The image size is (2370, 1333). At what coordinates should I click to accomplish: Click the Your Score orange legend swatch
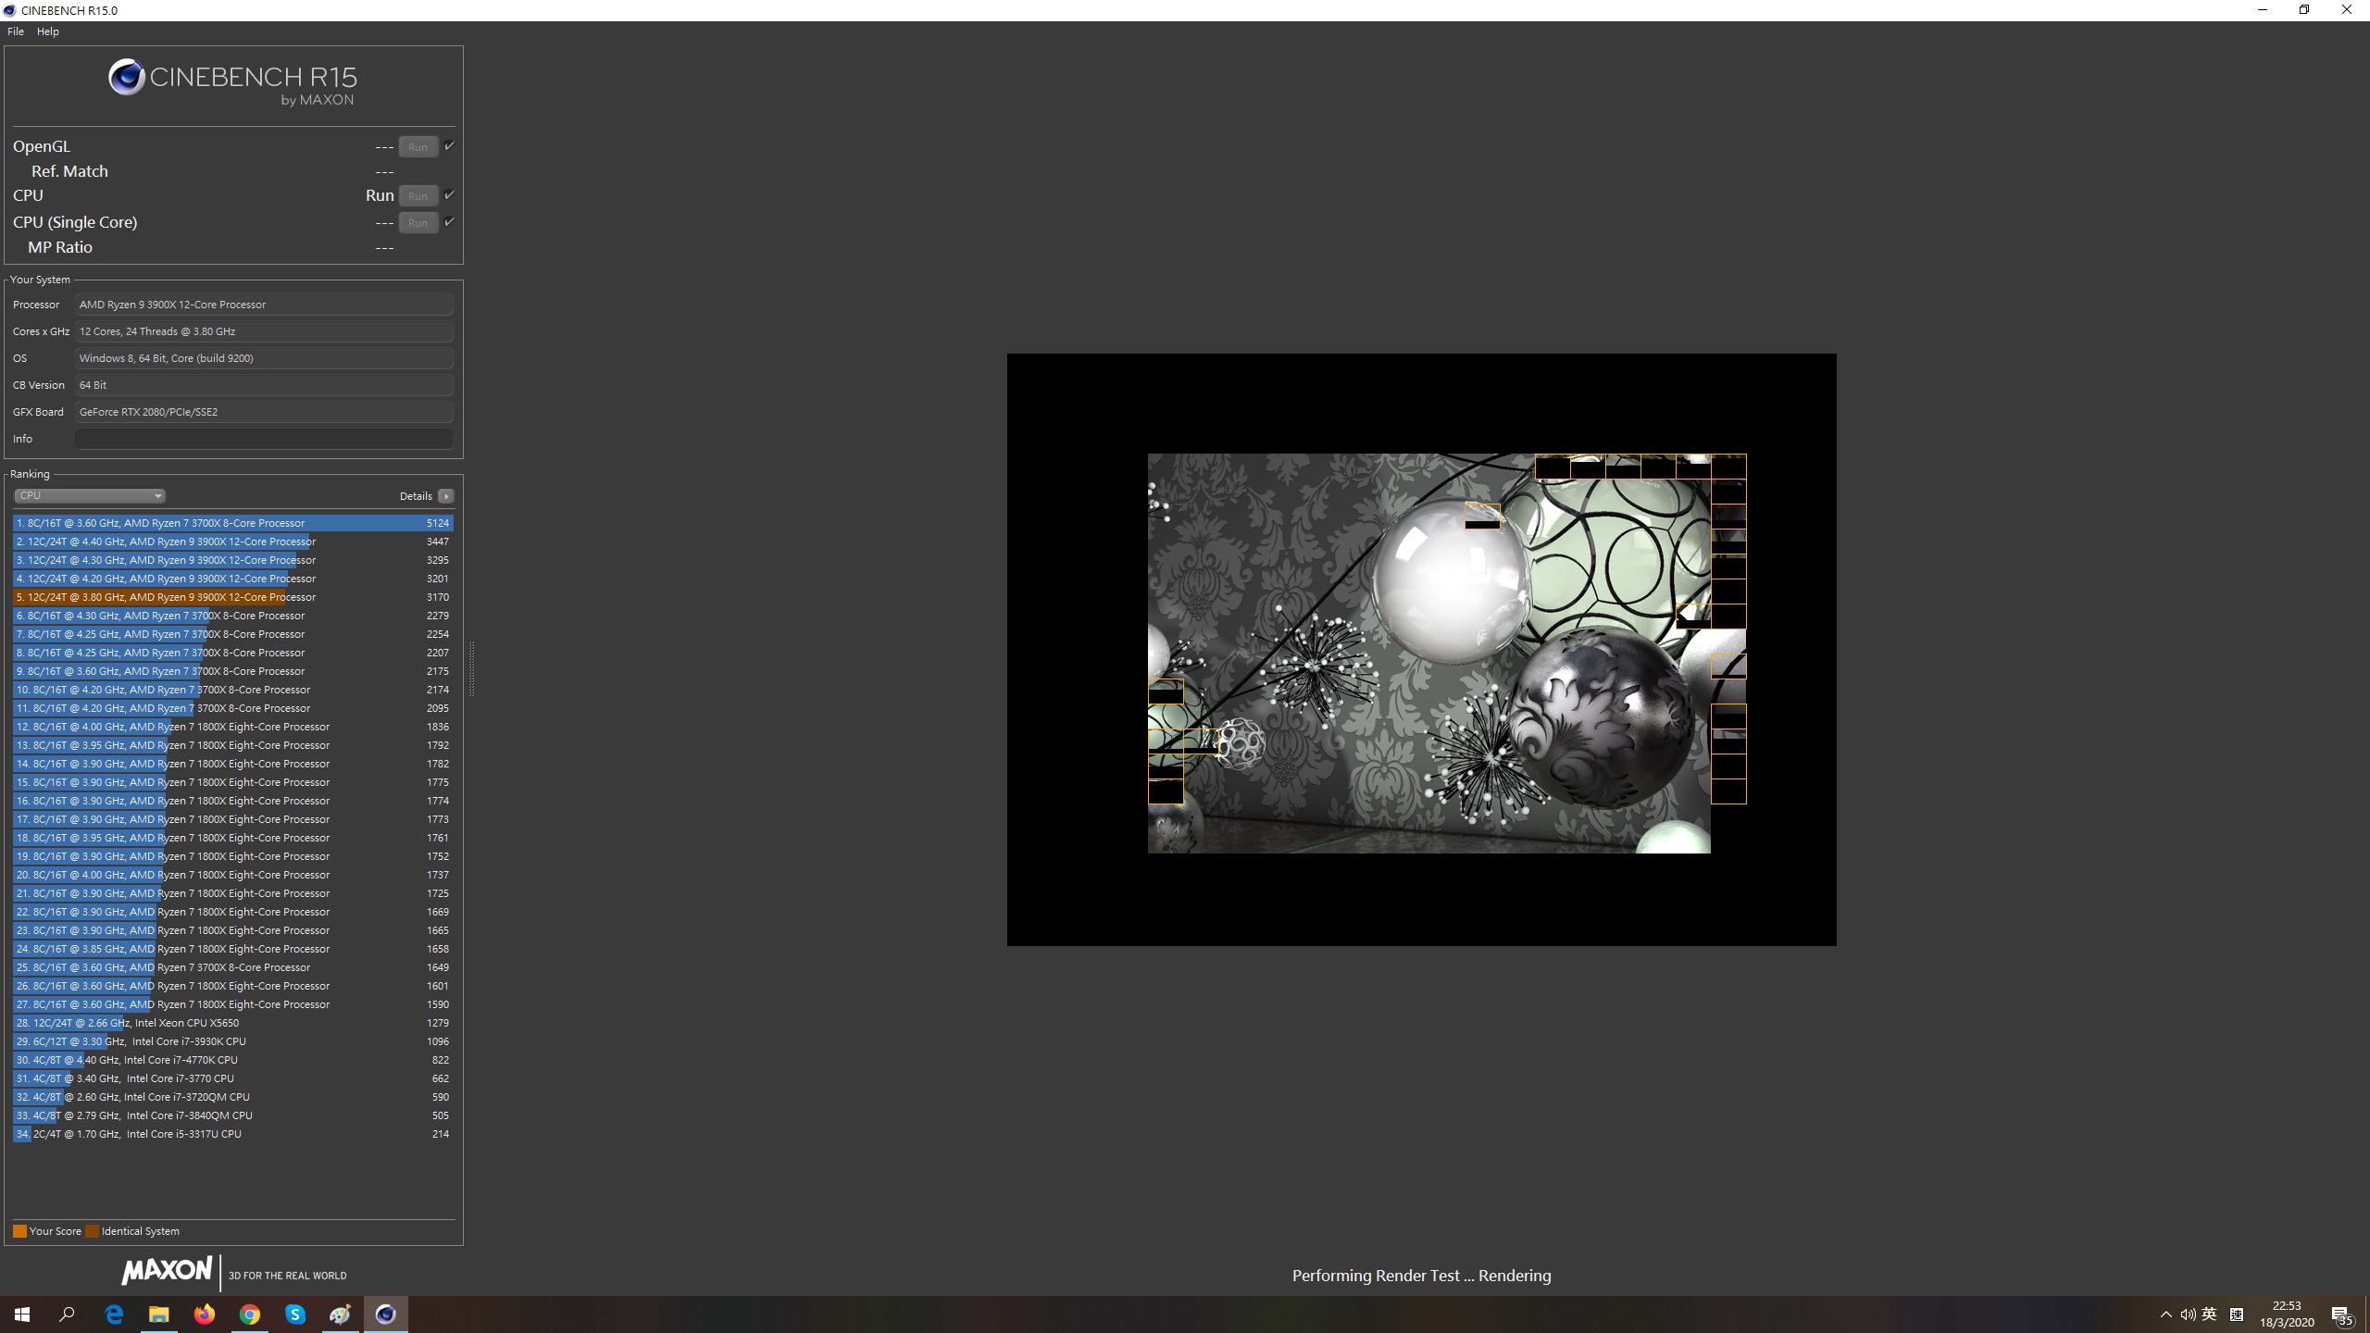(19, 1231)
